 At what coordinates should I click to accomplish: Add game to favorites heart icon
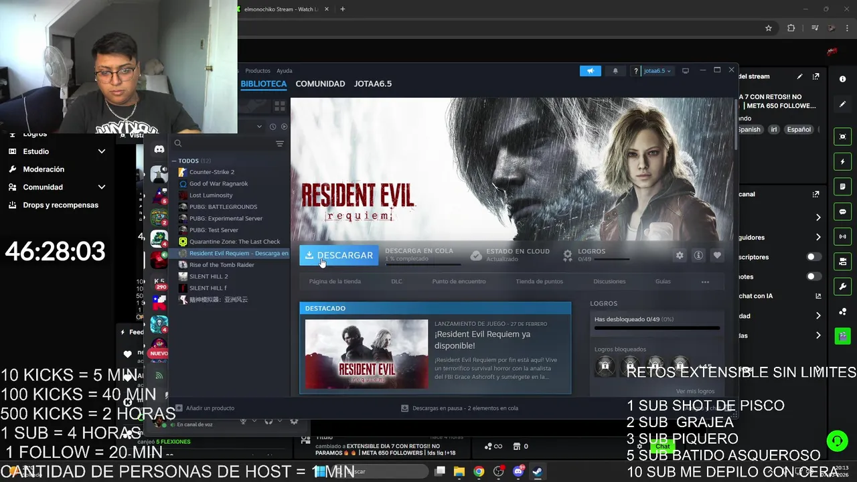coord(717,255)
